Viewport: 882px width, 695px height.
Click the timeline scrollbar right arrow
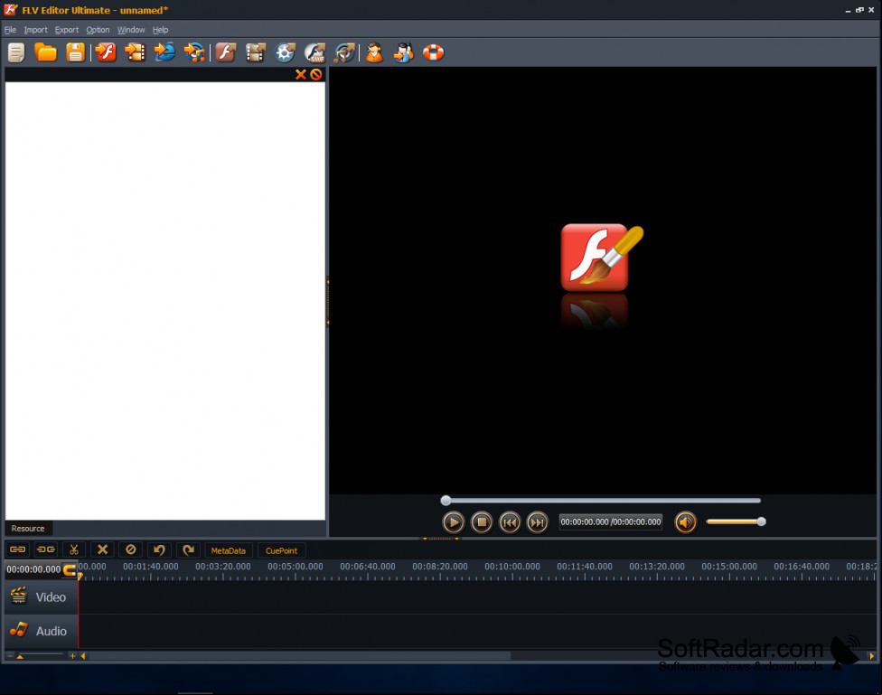872,655
